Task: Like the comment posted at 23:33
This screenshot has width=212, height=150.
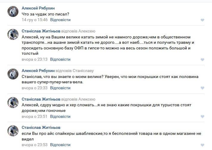Action: (202, 88)
